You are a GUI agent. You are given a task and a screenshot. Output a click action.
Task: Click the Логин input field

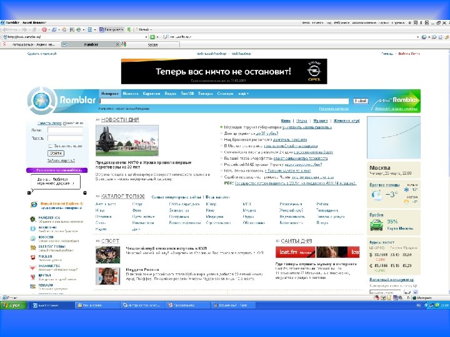pos(65,130)
